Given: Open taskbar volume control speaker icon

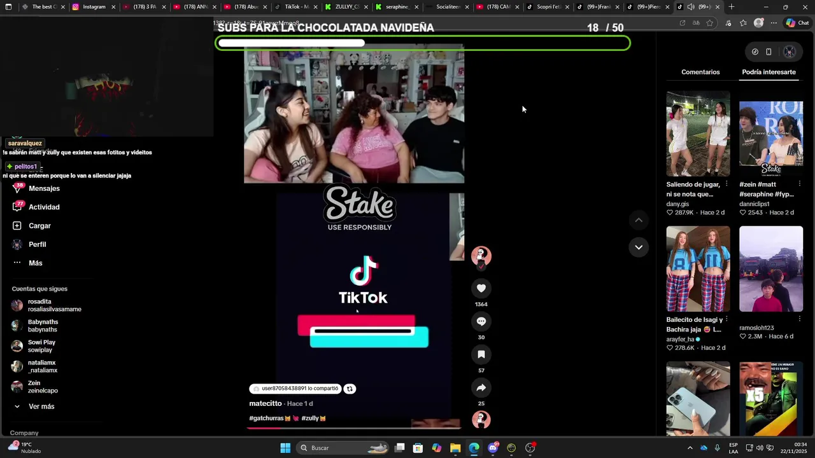Looking at the screenshot, I should pos(760,448).
